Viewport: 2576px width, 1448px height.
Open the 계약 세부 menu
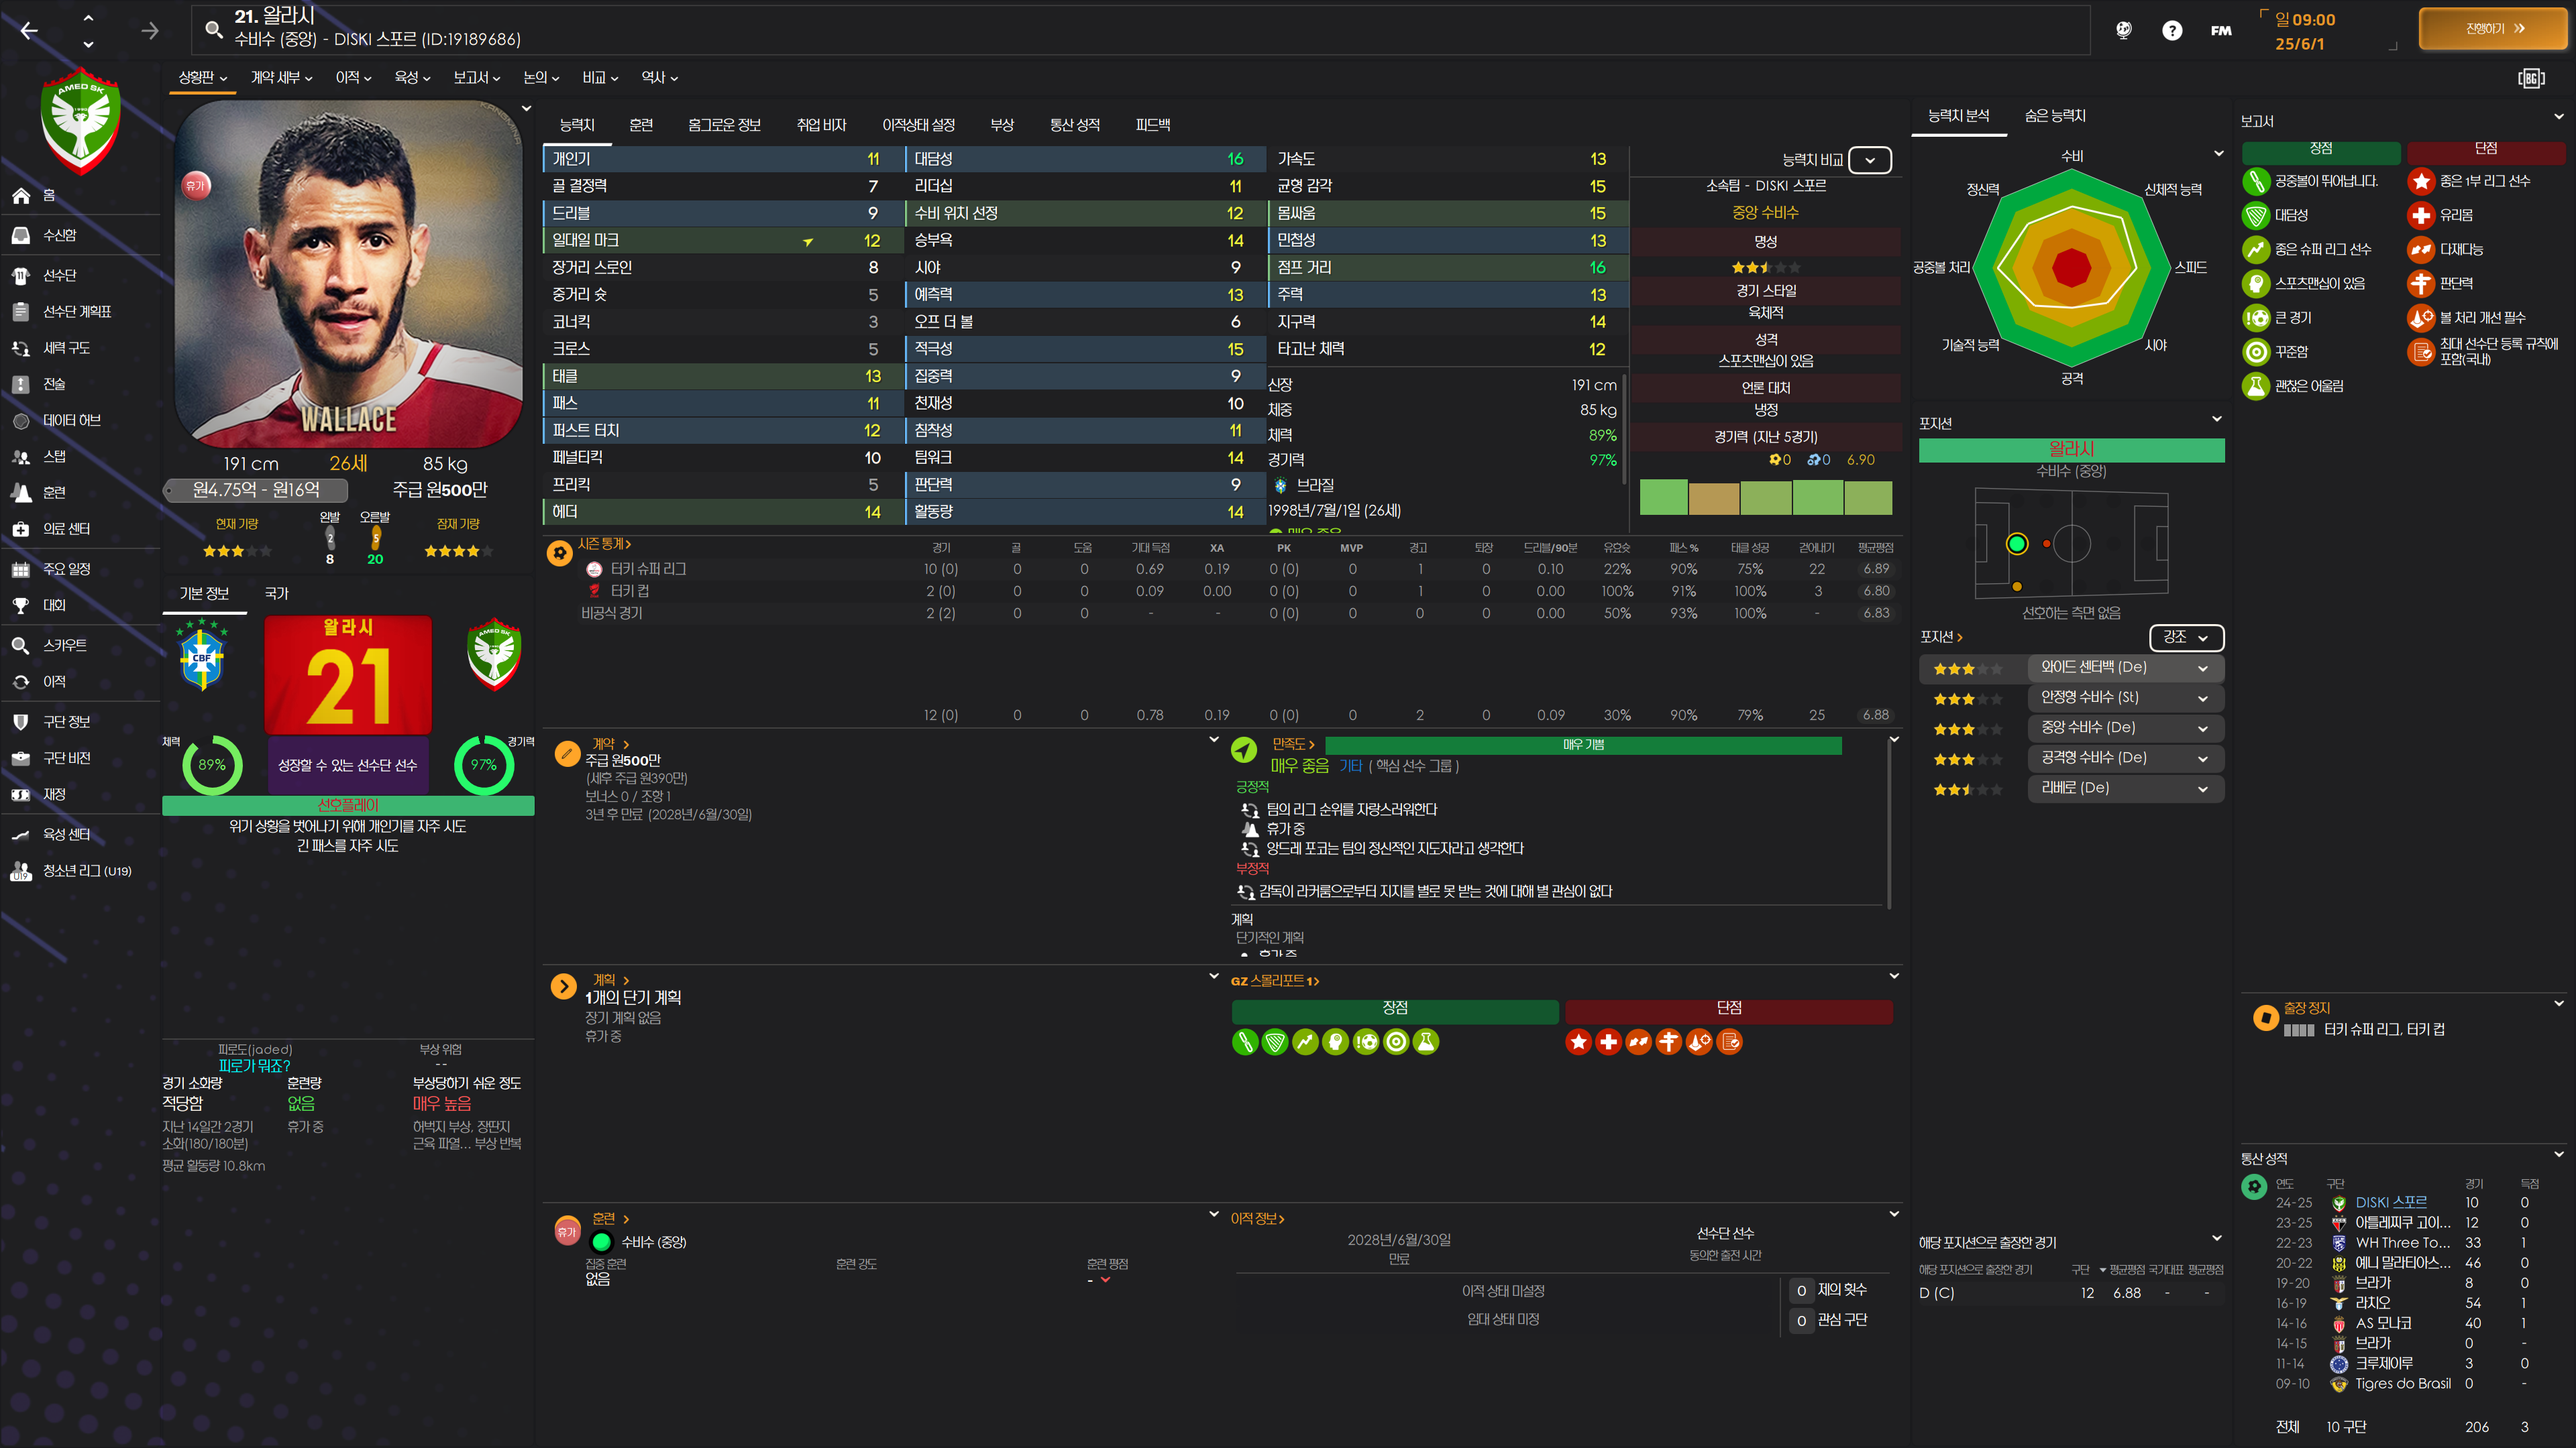coord(281,78)
